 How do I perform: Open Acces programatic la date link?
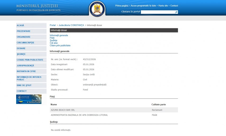(143, 6)
